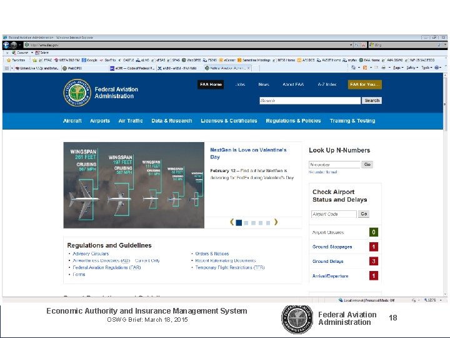This screenshot has height=338, width=450.
Task: Open the Jobs link in header
Action: pyautogui.click(x=240, y=84)
